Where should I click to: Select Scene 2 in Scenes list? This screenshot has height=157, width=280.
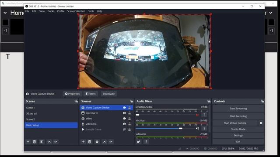point(51,119)
